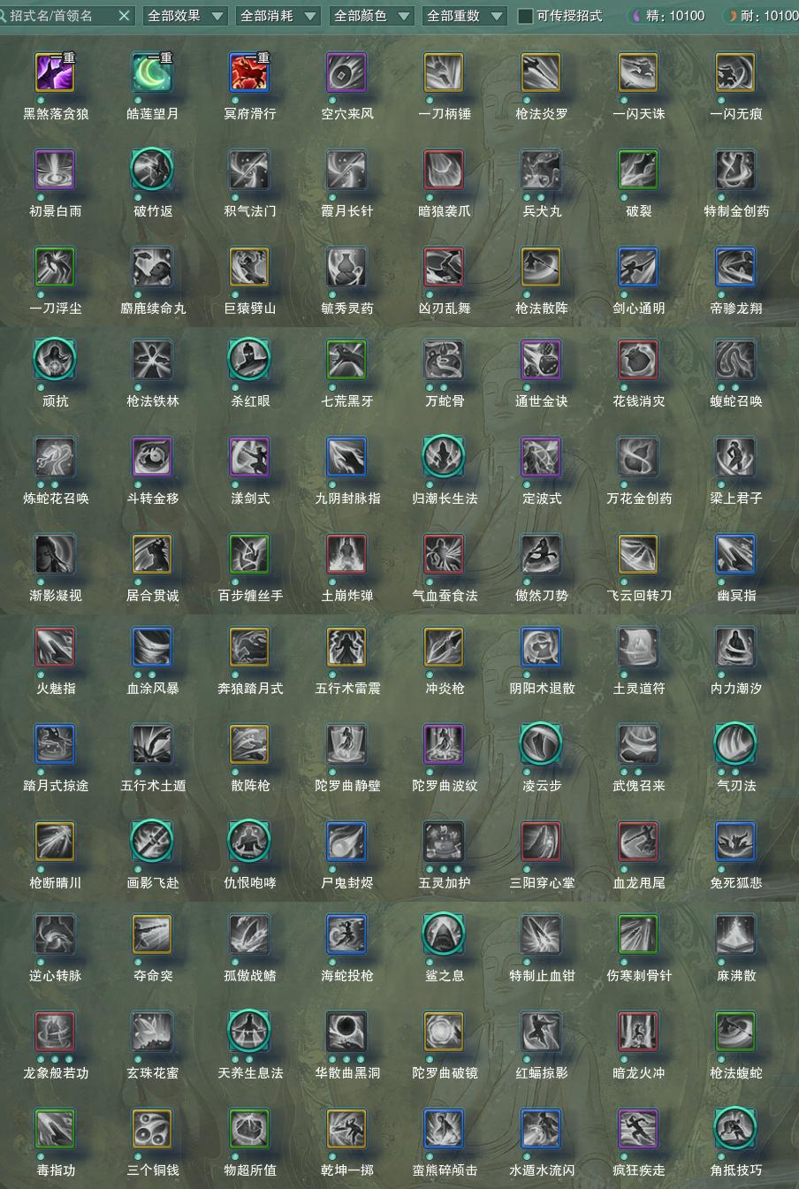The height and width of the screenshot is (1189, 799).
Task: Enable the 可传授招式 checkbox
Action: coord(525,16)
